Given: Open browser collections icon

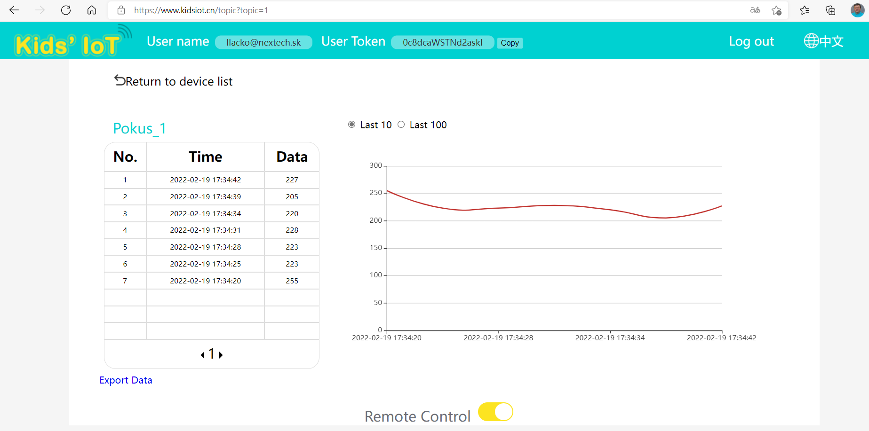Looking at the screenshot, I should [830, 10].
